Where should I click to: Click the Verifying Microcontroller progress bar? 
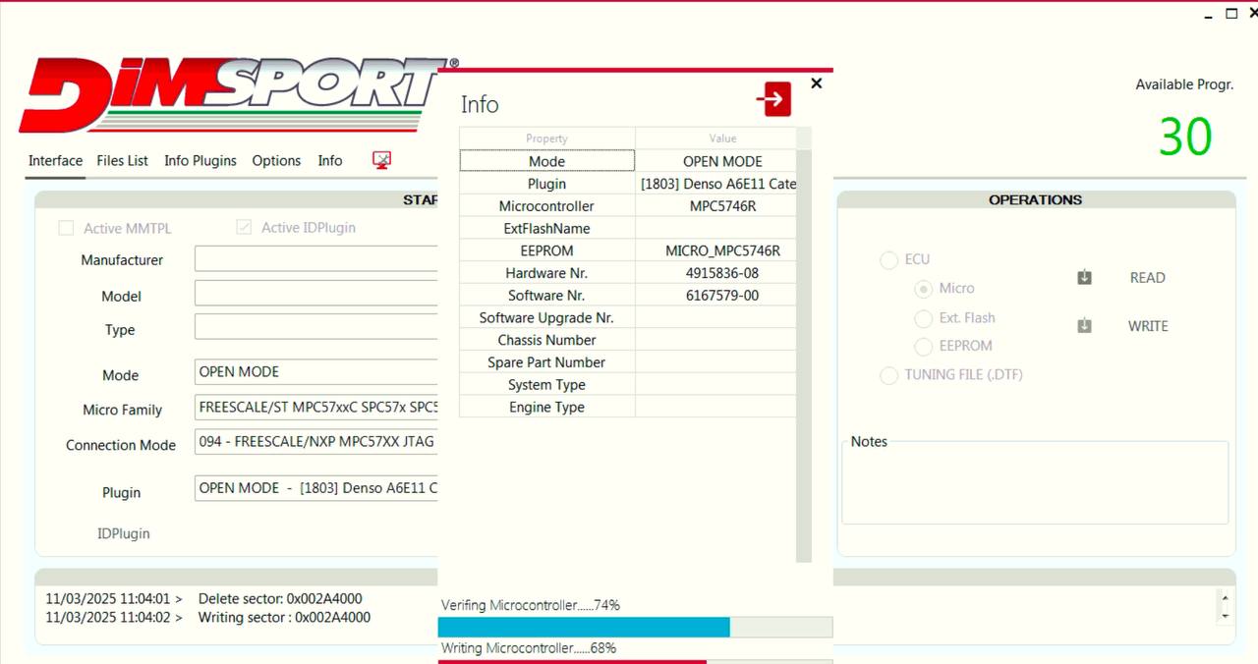point(635,627)
